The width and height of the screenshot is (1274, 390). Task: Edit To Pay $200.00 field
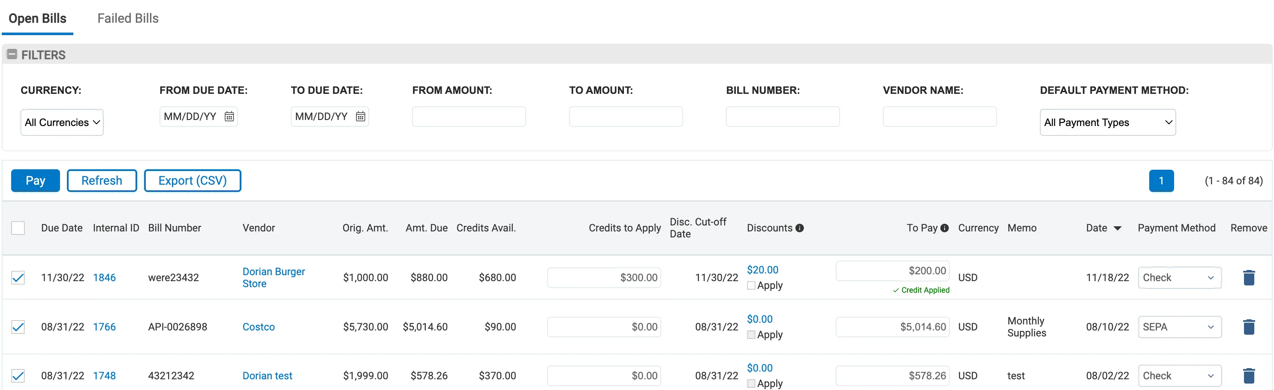pyautogui.click(x=892, y=271)
